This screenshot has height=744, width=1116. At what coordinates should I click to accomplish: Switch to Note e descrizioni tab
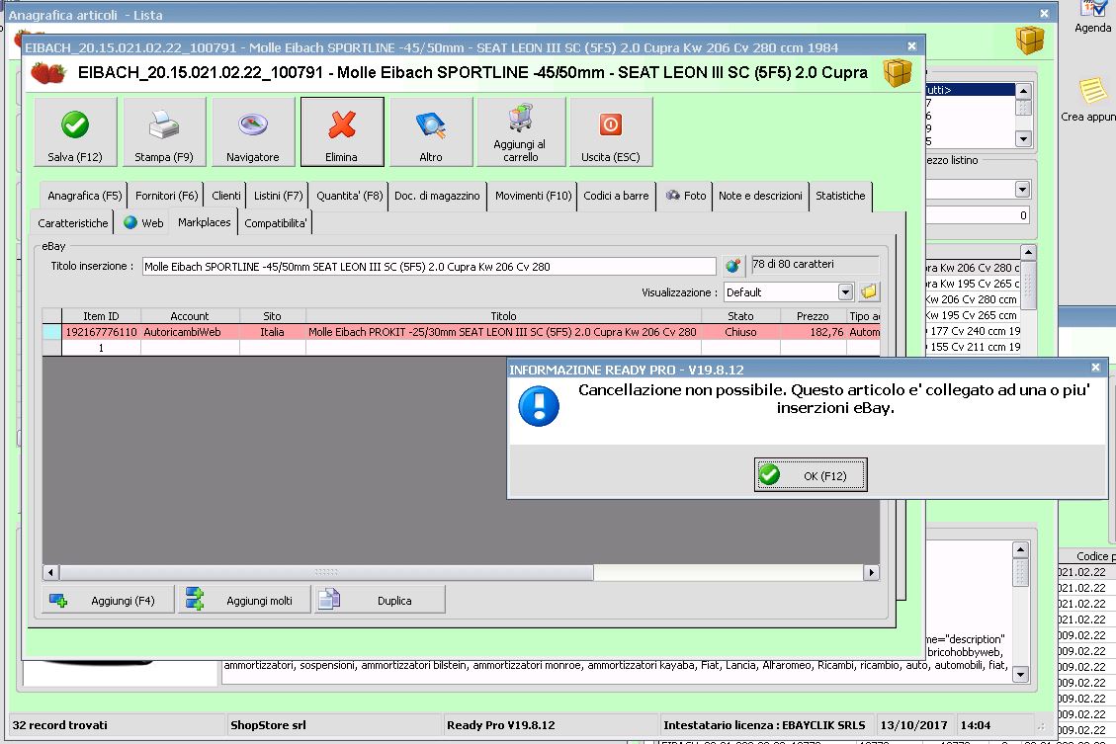760,196
